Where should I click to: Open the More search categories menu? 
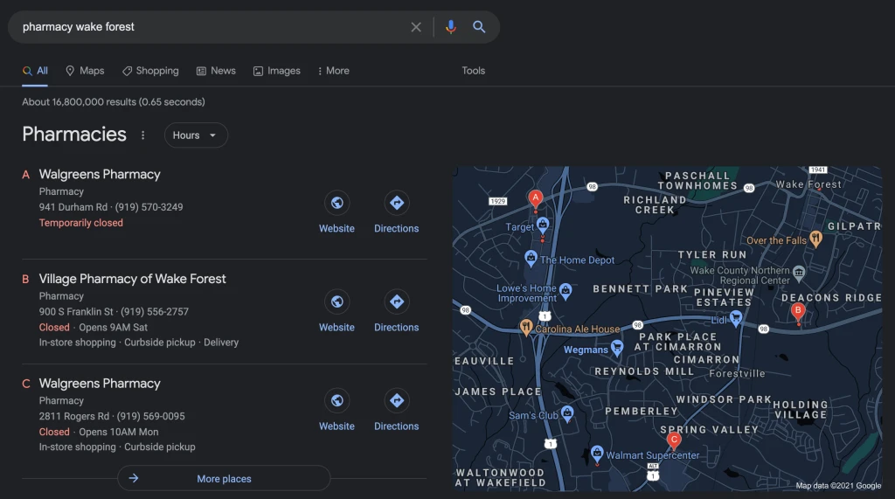click(x=333, y=71)
